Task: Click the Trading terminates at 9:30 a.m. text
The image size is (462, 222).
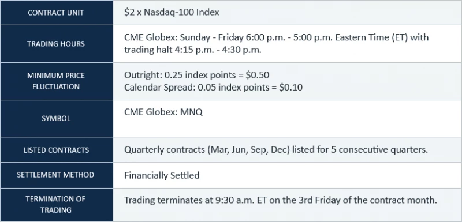Action: coord(280,200)
